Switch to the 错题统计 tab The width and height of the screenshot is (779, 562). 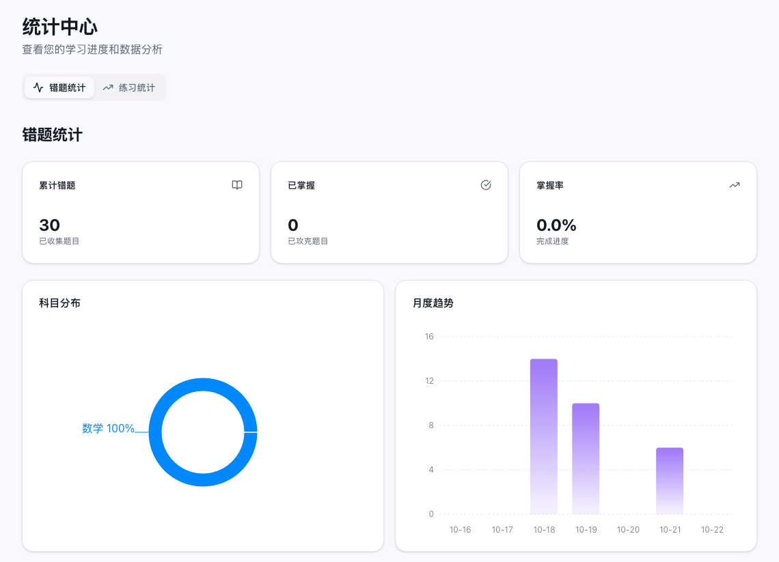coord(59,88)
